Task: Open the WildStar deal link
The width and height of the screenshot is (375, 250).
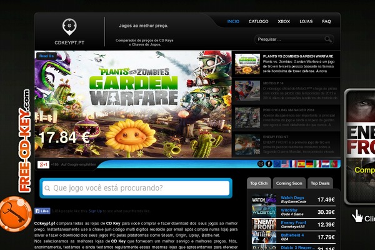Action: 289,210
